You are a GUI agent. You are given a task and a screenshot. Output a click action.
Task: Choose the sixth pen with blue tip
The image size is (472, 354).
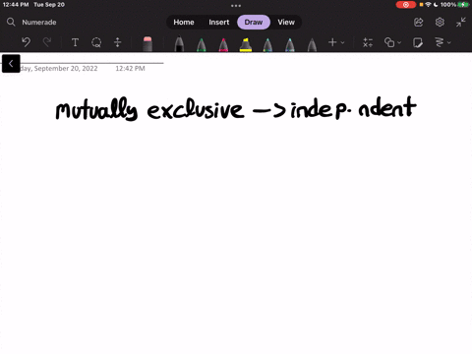tap(290, 44)
